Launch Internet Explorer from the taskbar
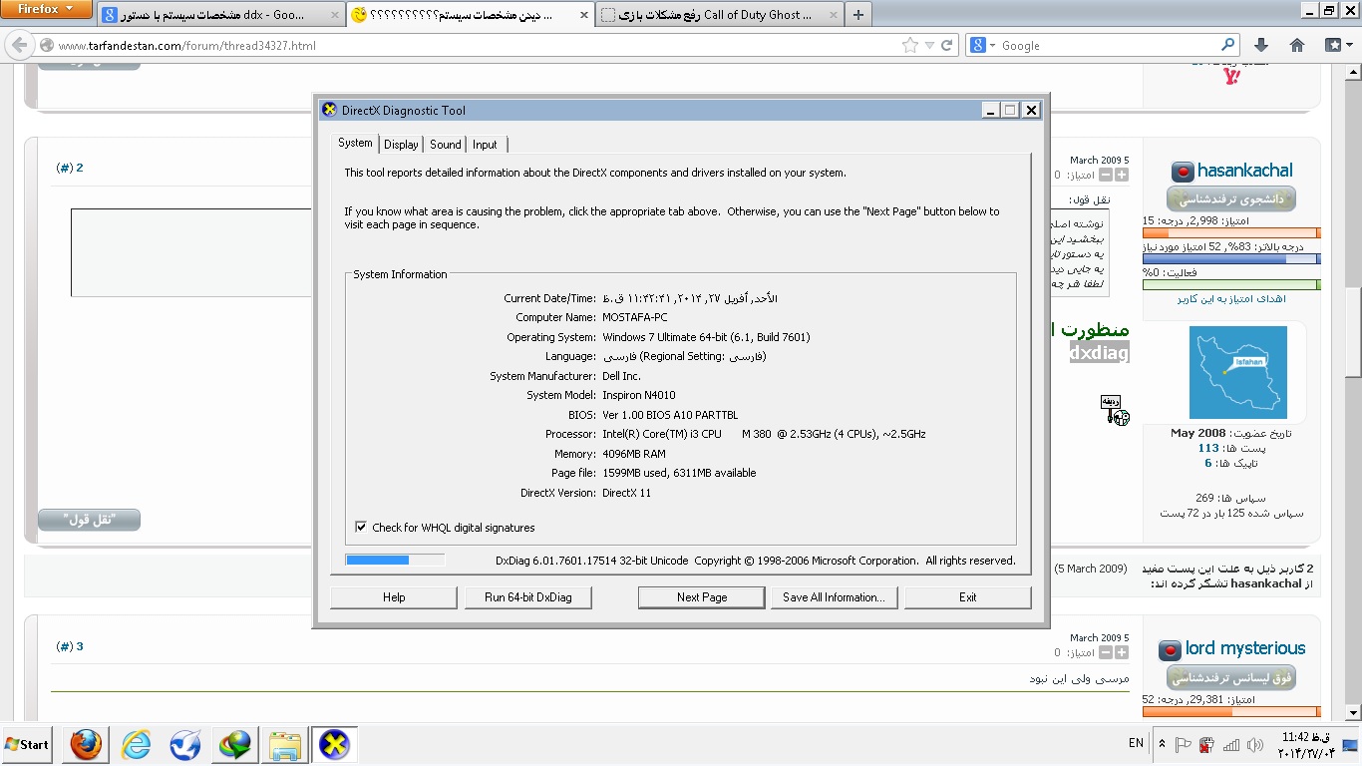The image size is (1362, 766). (136, 744)
